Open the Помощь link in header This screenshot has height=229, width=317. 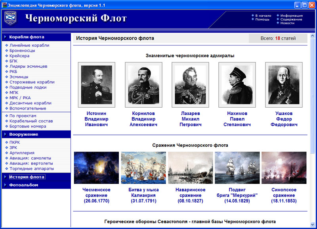(262, 19)
